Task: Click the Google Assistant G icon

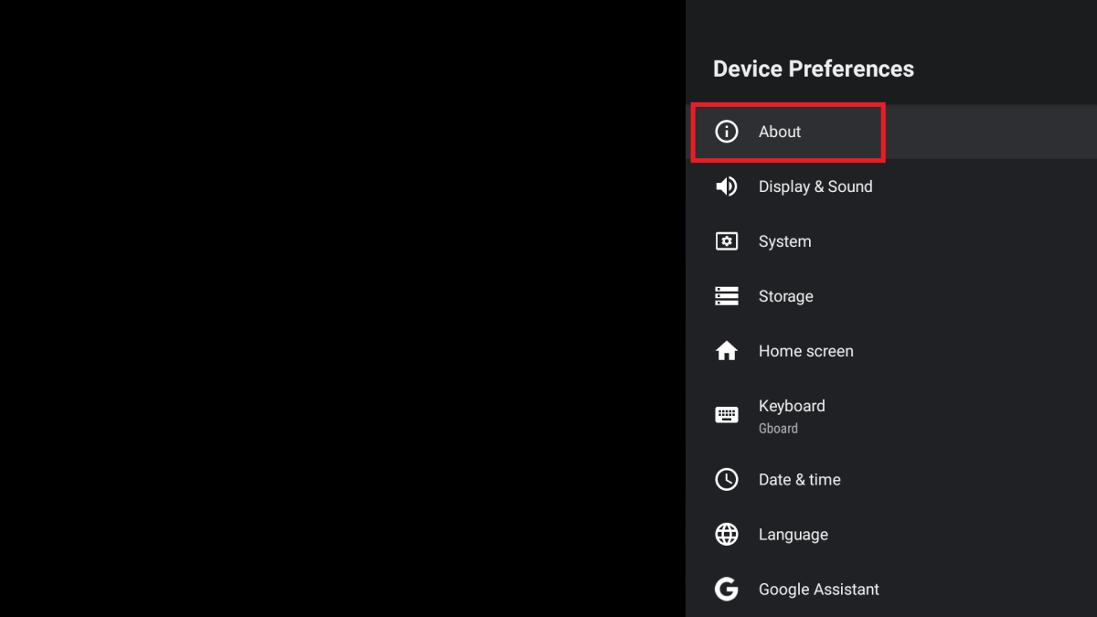Action: [x=726, y=589]
